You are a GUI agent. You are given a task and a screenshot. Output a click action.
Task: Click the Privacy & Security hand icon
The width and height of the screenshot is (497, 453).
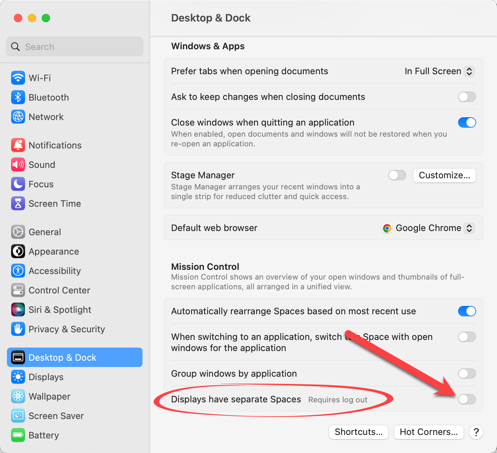(18, 329)
